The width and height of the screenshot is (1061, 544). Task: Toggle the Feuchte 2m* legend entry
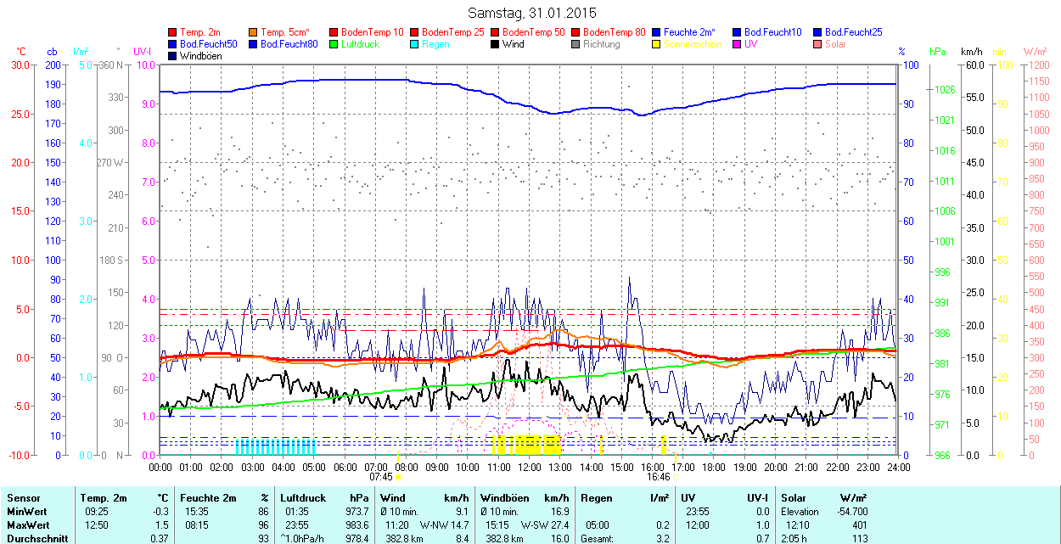689,32
